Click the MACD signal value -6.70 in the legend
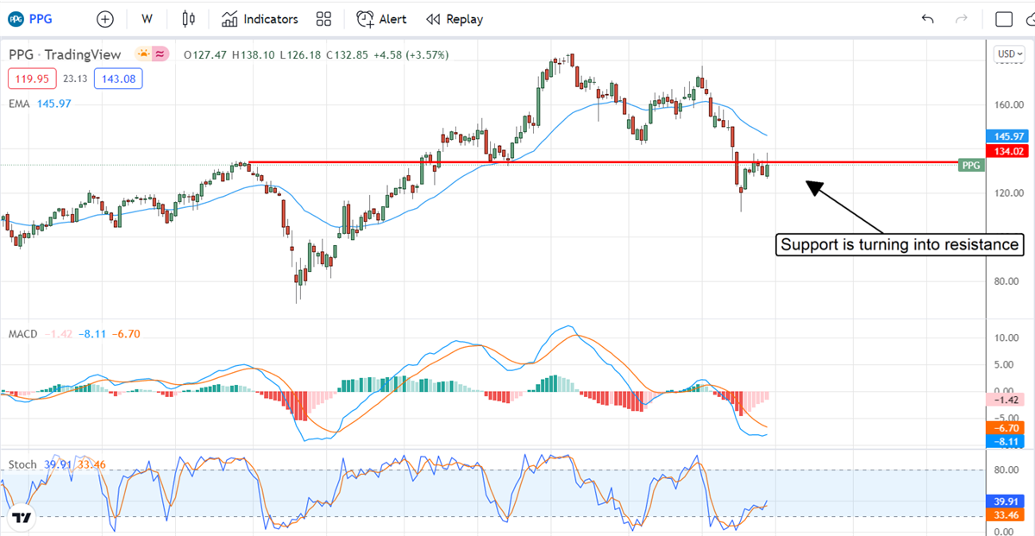Screen dimensions: 1035x536 [x=125, y=333]
